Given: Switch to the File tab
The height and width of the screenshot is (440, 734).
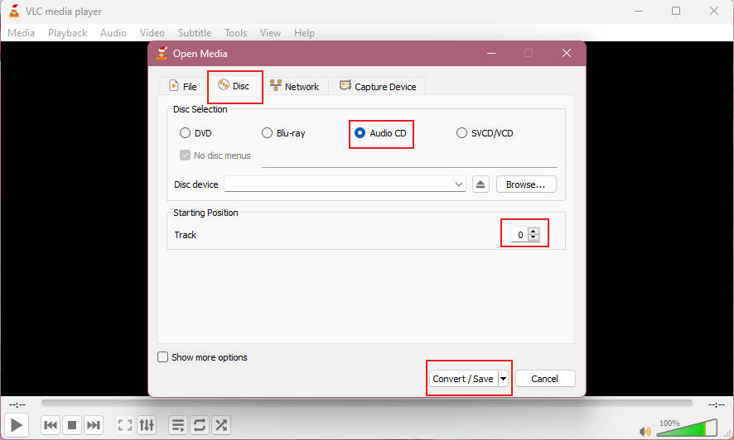Looking at the screenshot, I should [183, 86].
